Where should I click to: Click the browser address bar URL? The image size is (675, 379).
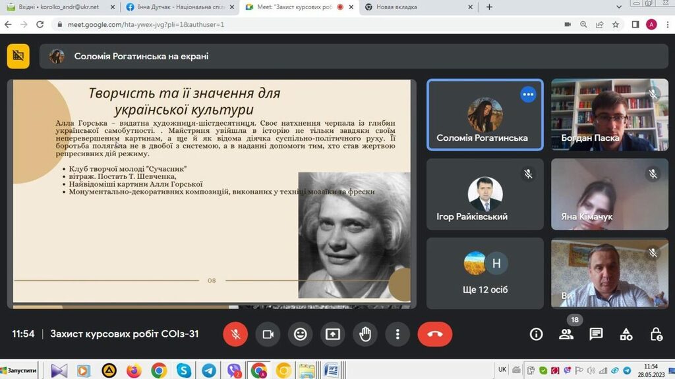coord(145,24)
